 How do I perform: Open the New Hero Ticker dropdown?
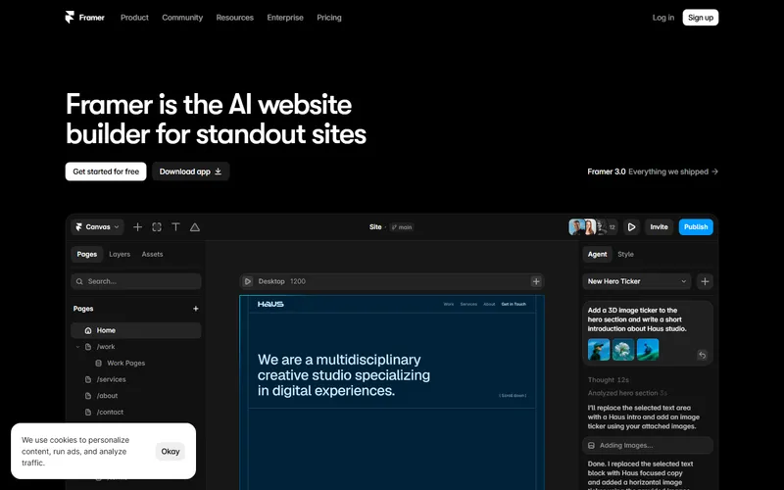[637, 281]
